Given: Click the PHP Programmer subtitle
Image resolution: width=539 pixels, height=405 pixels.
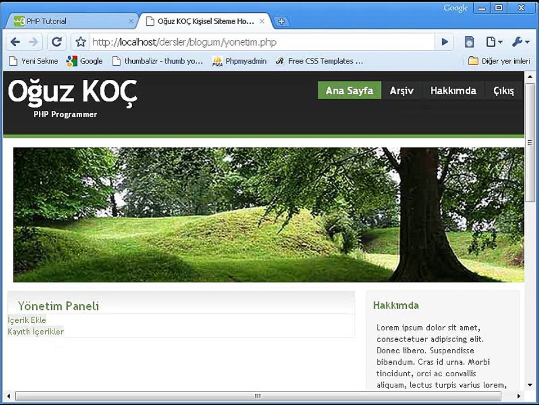Looking at the screenshot, I should pyautogui.click(x=65, y=114).
